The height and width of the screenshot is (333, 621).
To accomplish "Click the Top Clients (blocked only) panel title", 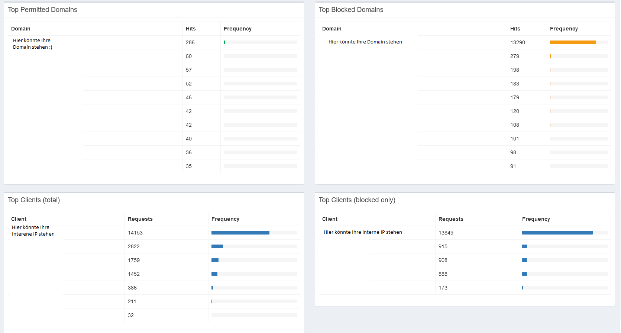I will pyautogui.click(x=357, y=200).
